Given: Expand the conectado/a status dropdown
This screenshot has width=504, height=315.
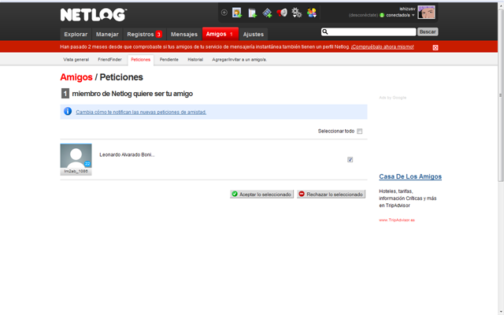Looking at the screenshot, I should (x=413, y=15).
